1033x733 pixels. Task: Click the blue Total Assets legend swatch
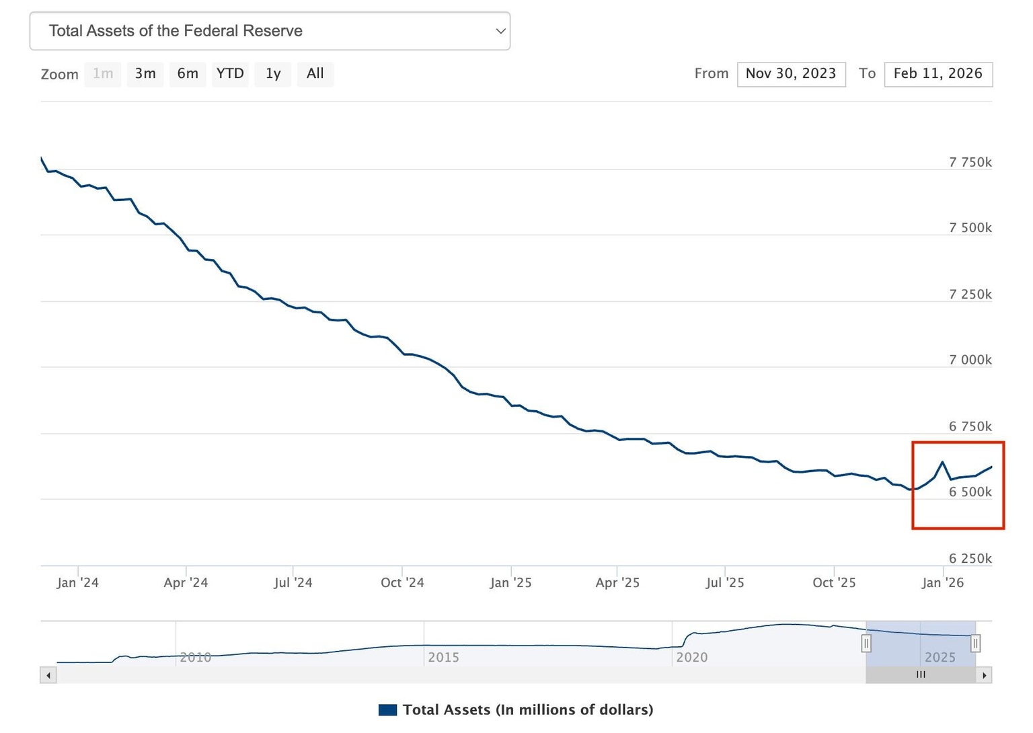pyautogui.click(x=387, y=710)
